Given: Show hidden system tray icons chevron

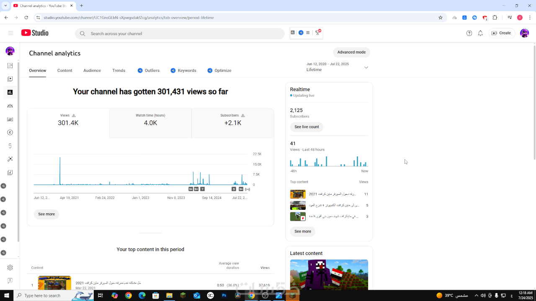Looking at the screenshot, I should [476, 296].
